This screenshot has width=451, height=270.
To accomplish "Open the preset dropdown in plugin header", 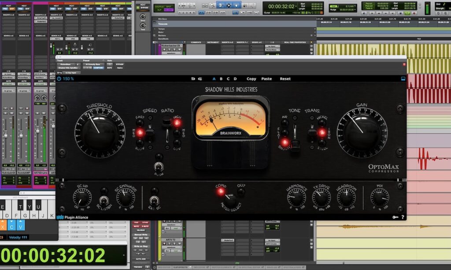I will (93, 64).
